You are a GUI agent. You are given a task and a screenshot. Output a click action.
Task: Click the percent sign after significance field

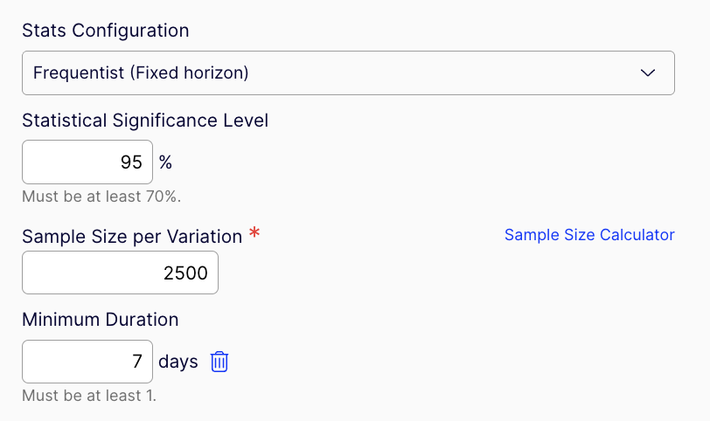[x=165, y=162]
